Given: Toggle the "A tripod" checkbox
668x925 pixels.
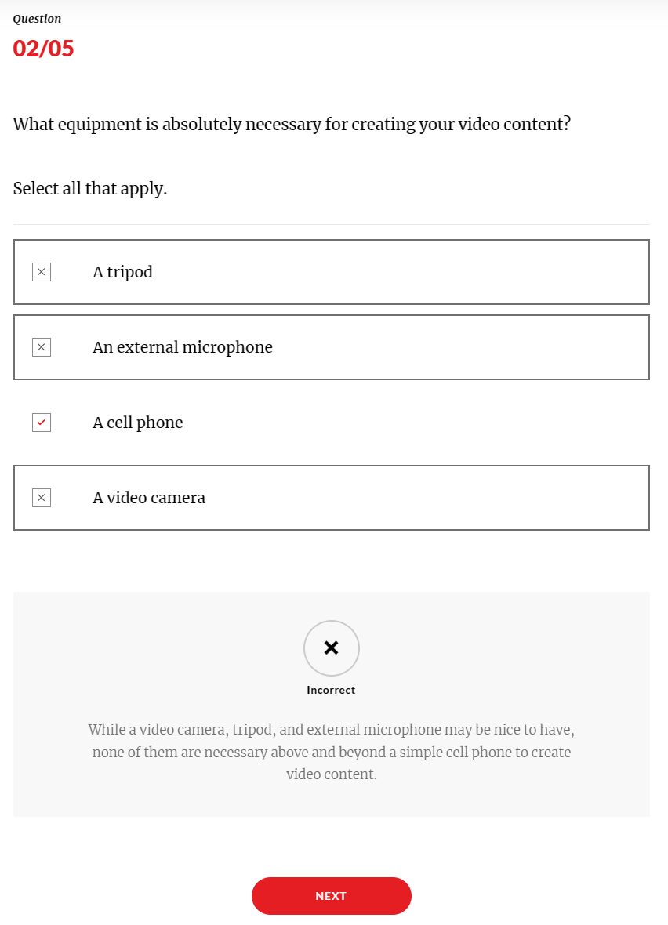Looking at the screenshot, I should (x=42, y=272).
